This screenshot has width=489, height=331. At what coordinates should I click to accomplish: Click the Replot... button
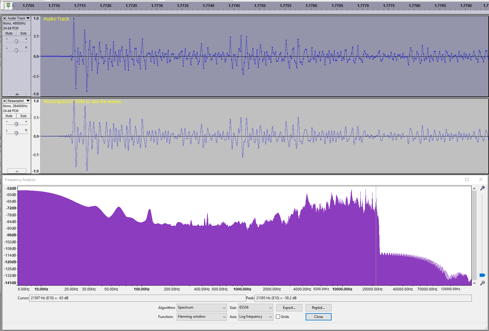[319, 308]
